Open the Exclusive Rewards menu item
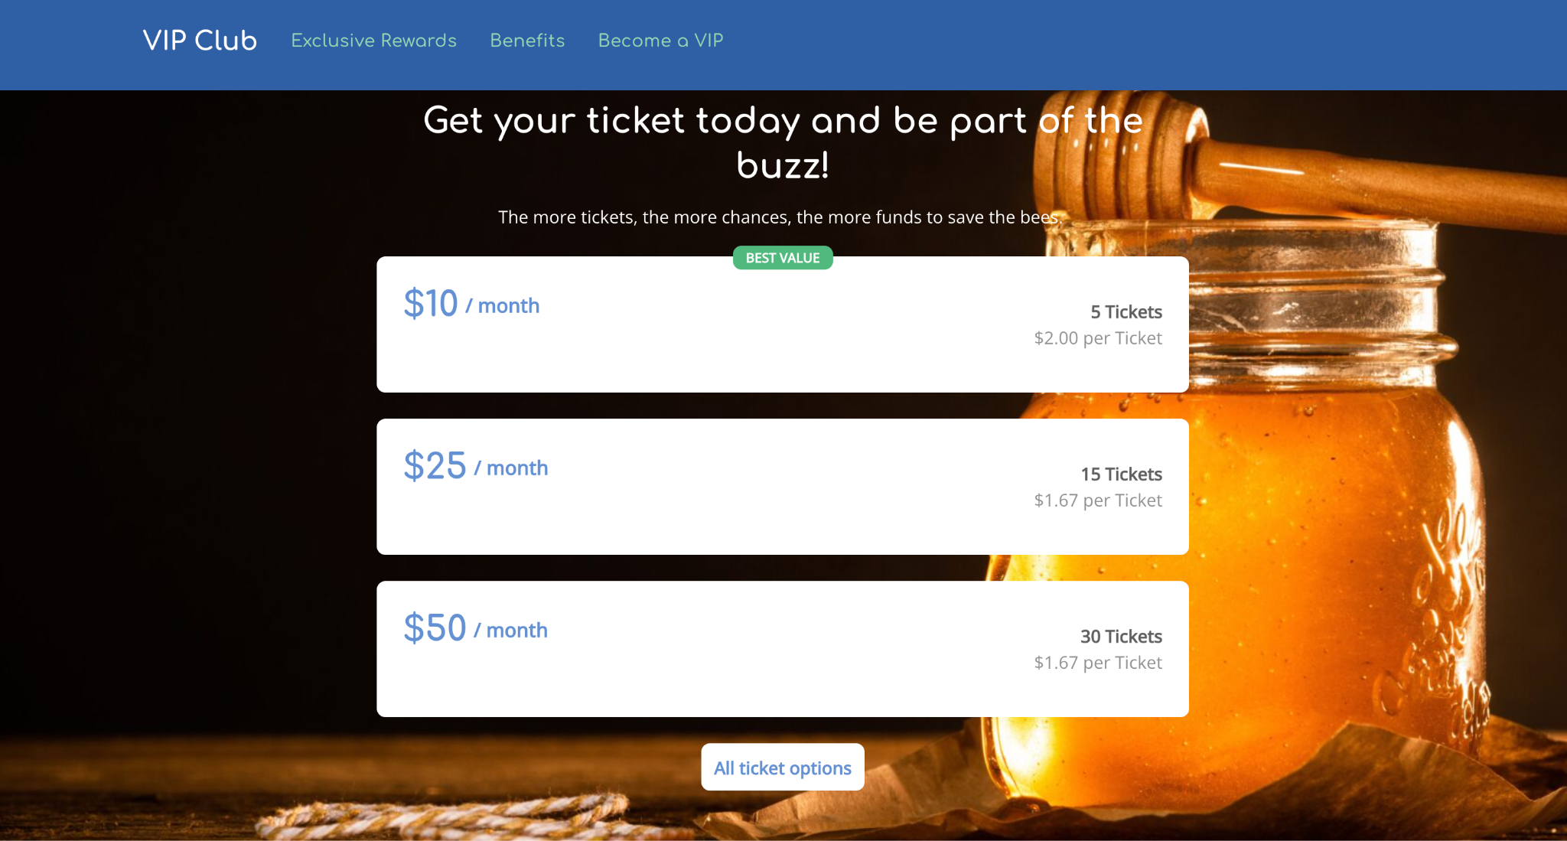This screenshot has height=841, width=1567. (x=373, y=41)
